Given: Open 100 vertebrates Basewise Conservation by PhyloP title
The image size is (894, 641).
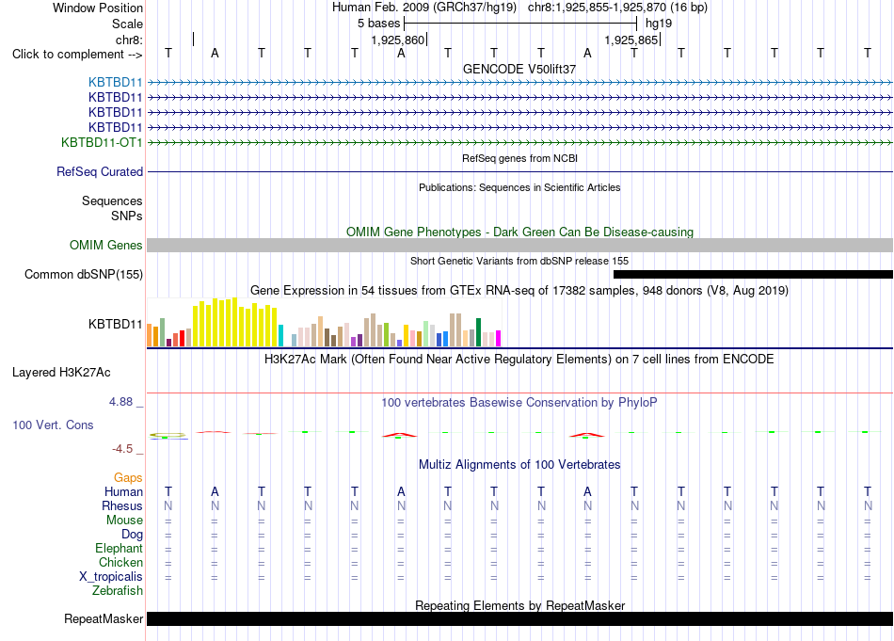Looking at the screenshot, I should [x=519, y=403].
